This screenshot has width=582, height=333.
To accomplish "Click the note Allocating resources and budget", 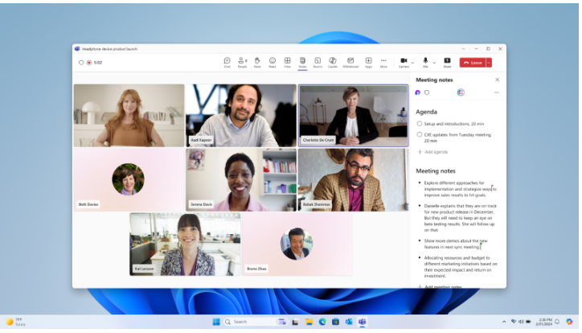I will (x=461, y=266).
